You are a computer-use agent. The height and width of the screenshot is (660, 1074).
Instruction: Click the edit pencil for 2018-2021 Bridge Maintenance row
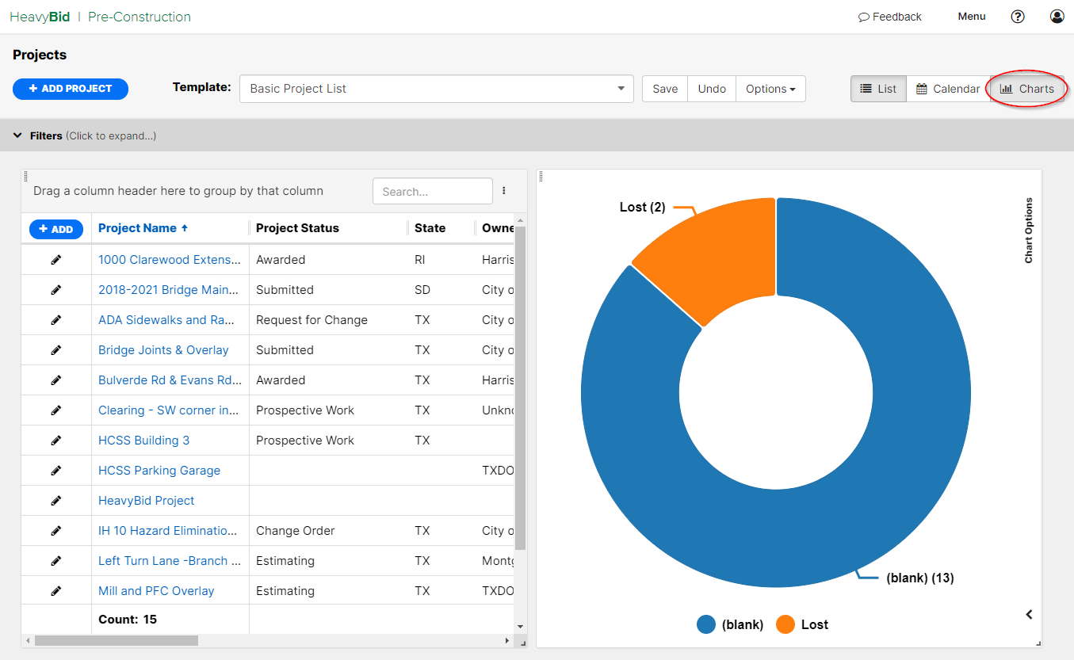pos(56,290)
